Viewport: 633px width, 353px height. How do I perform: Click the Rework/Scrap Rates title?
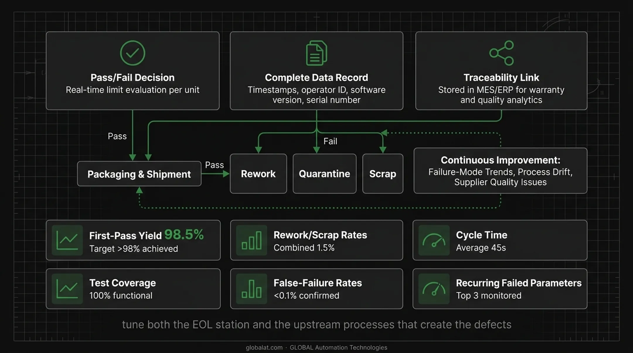point(320,235)
